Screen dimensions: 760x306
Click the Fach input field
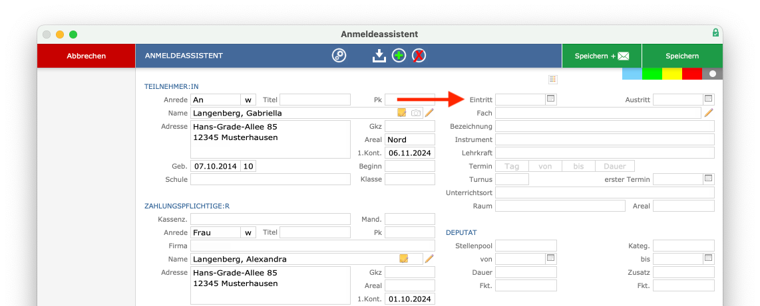pyautogui.click(x=598, y=113)
